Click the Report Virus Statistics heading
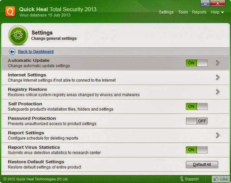 pos(34,147)
